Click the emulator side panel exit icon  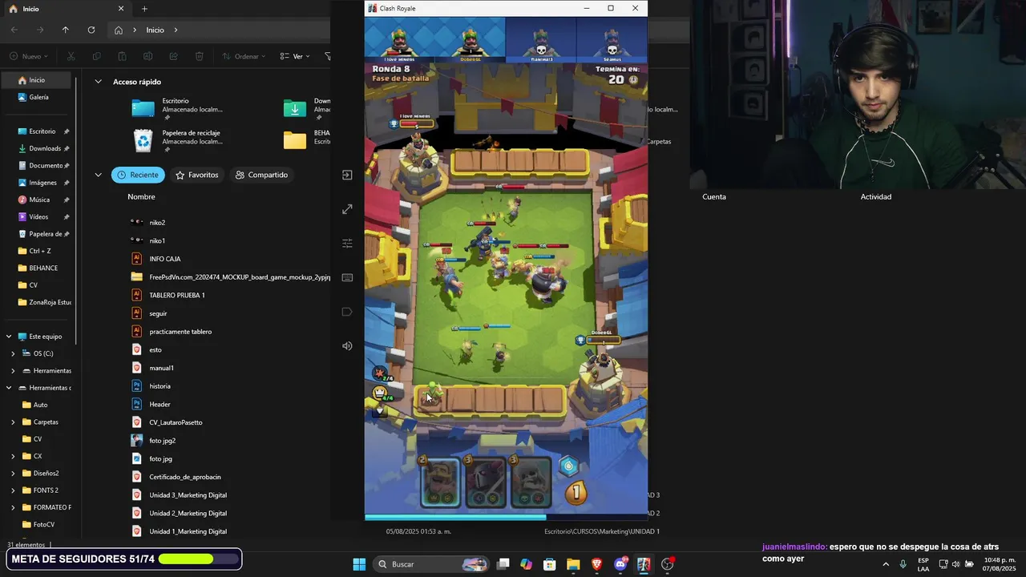[x=347, y=175]
